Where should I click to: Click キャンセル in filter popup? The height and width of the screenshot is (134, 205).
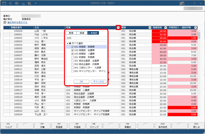[x=99, y=82]
